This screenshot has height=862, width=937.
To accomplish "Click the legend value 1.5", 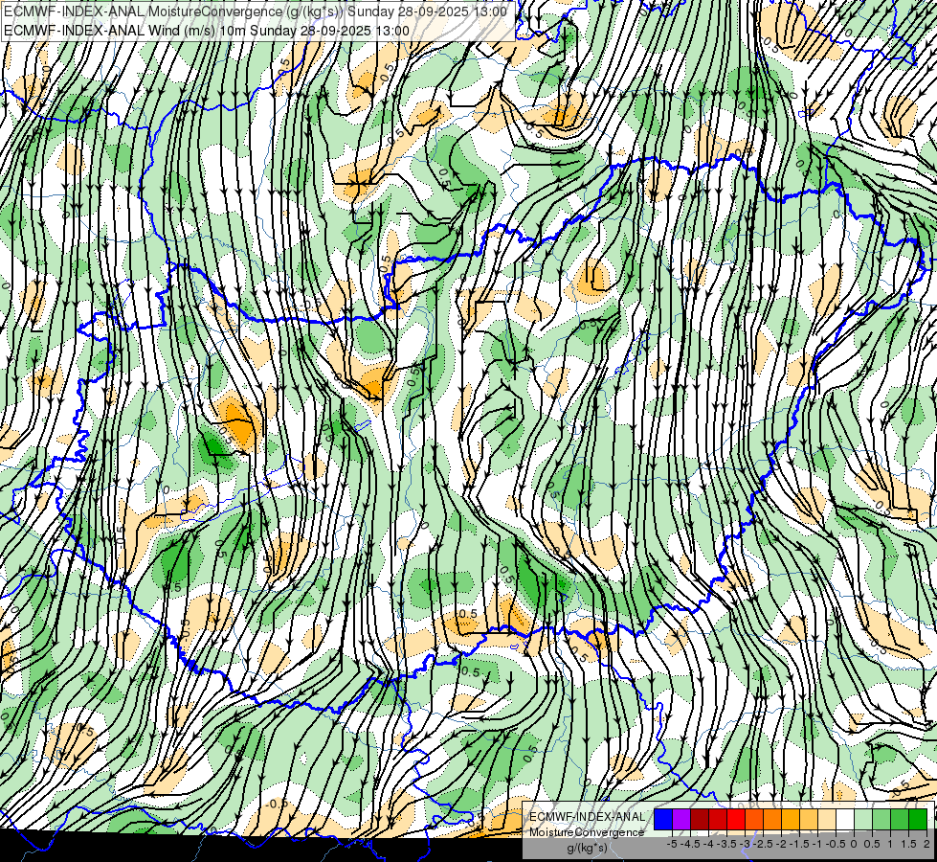I will pyautogui.click(x=908, y=844).
